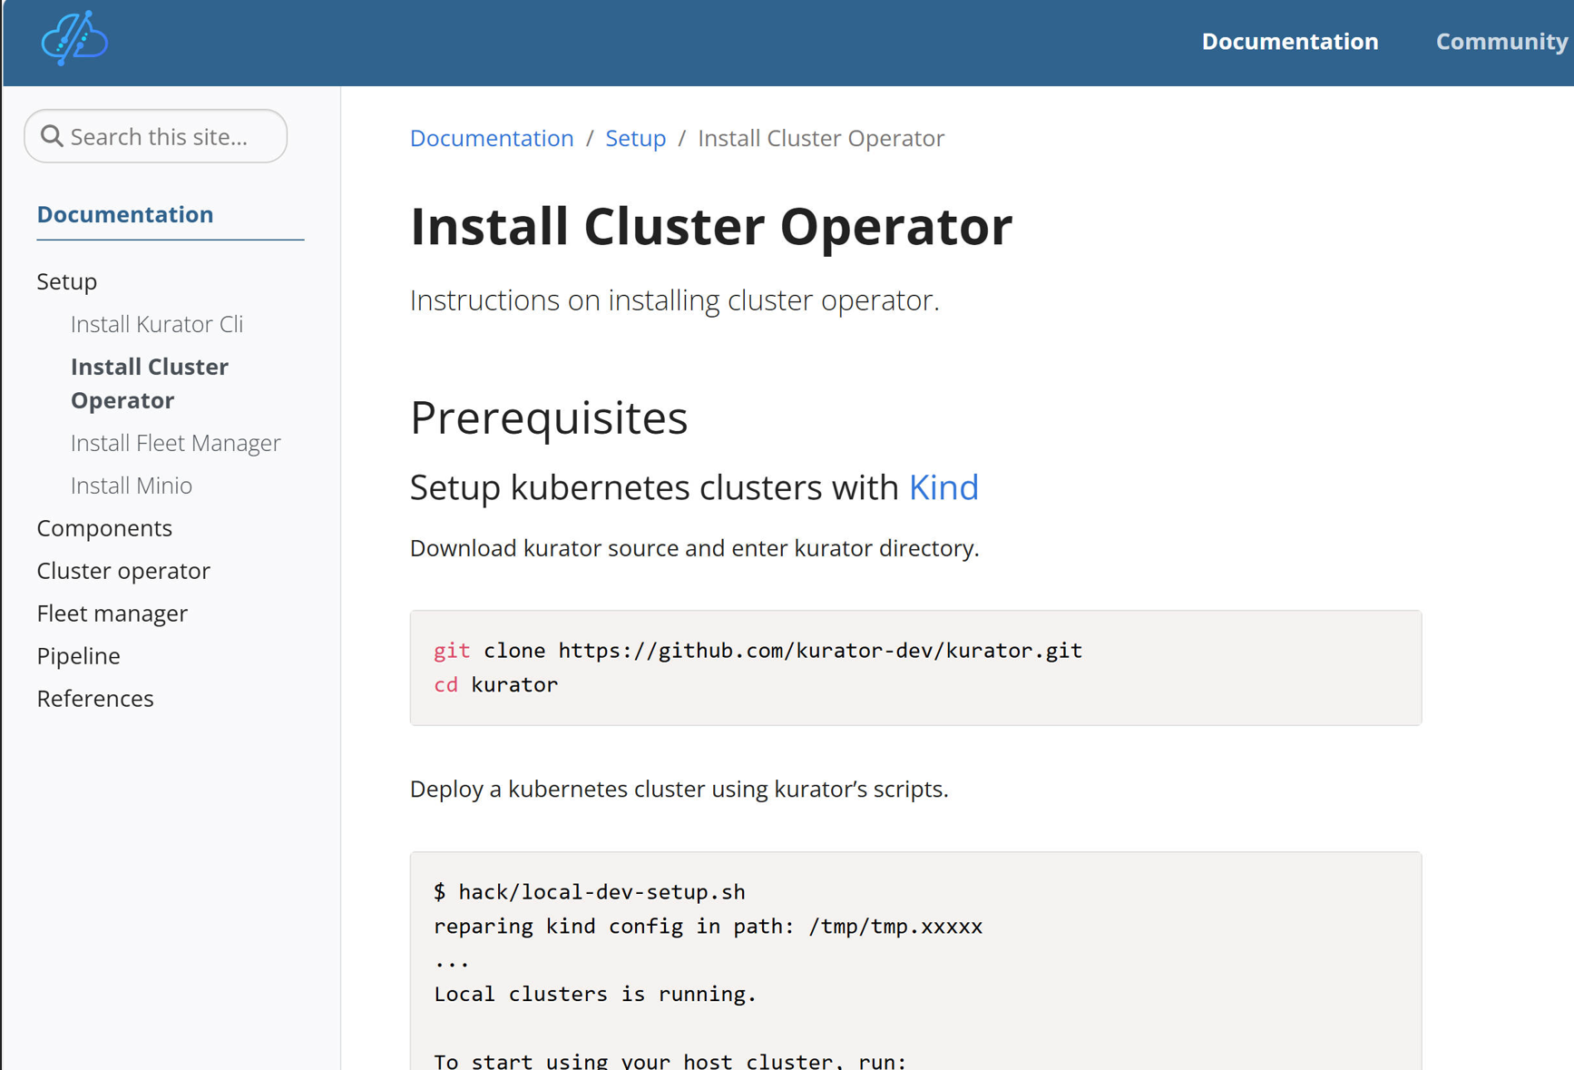Viewport: 1574px width, 1070px height.
Task: Focus the Search this site field
Action: (156, 136)
